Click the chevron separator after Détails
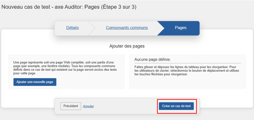The height and width of the screenshot is (120, 254). (x=92, y=28)
